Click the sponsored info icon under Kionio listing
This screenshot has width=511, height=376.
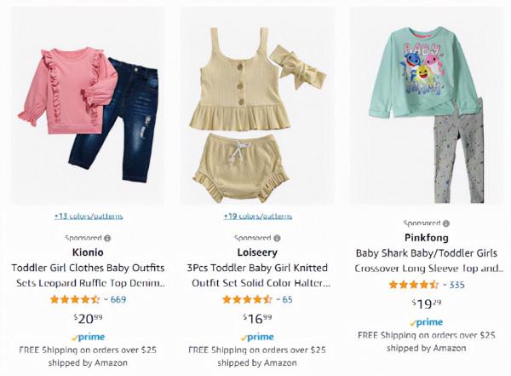107,238
